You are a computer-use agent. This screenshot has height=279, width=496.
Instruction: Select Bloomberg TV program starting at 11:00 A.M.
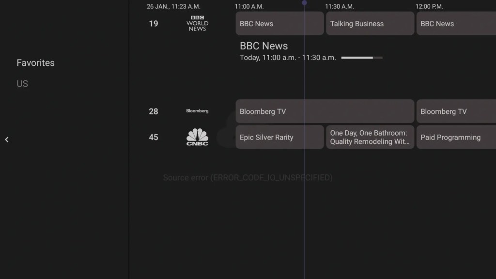325,111
